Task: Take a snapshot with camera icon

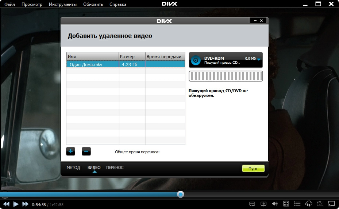Action: [320, 204]
